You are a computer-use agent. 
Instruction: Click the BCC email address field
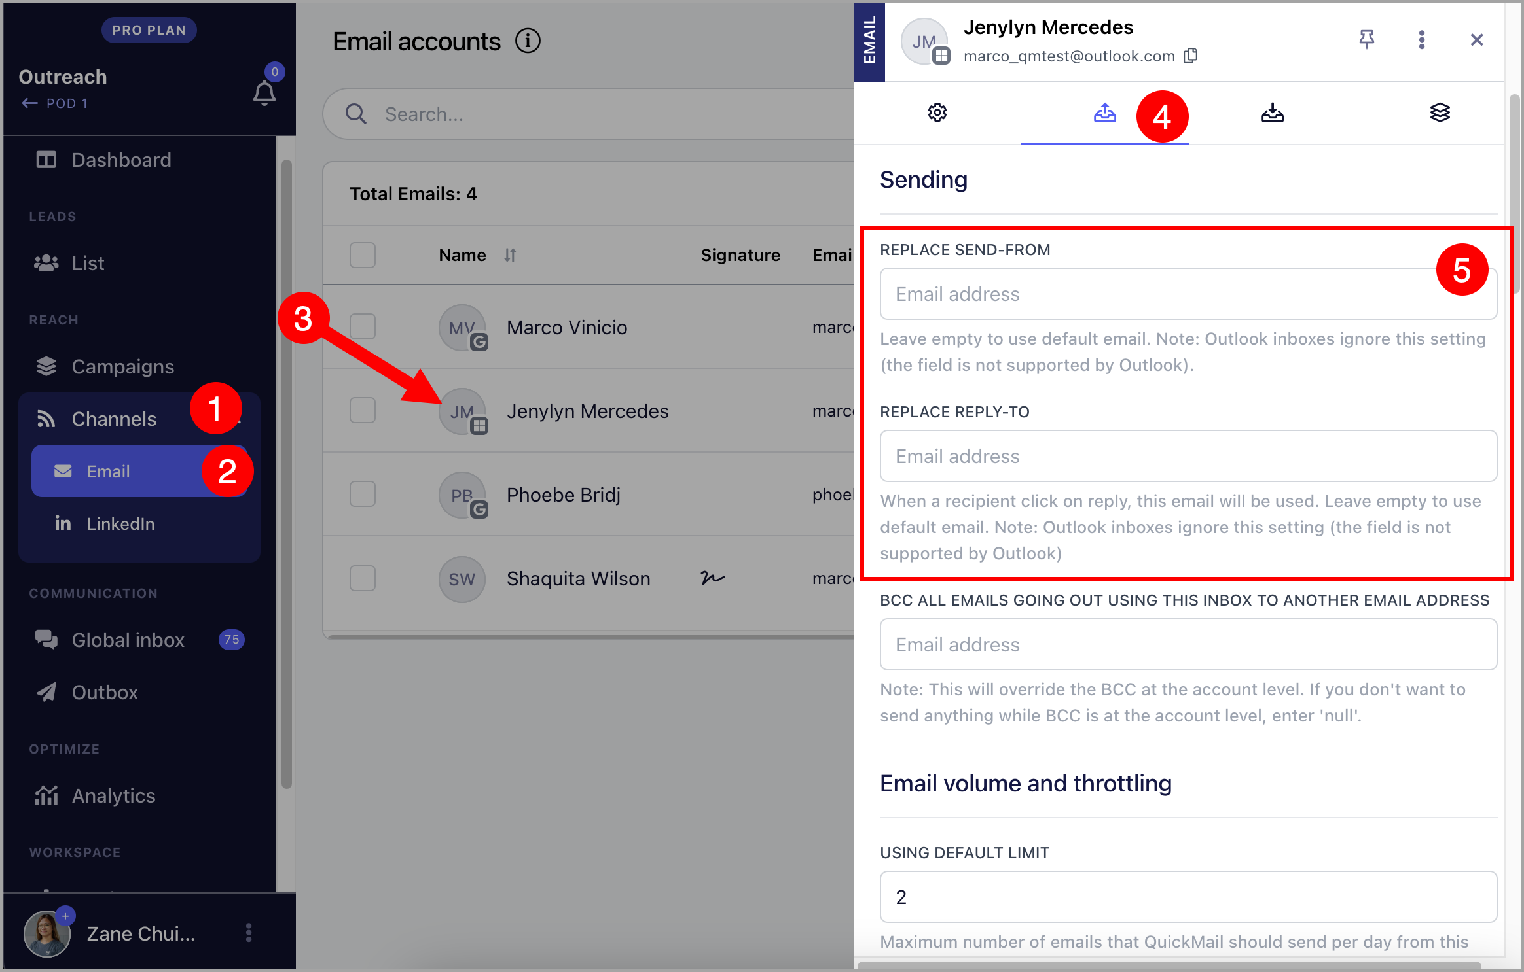tap(1189, 644)
